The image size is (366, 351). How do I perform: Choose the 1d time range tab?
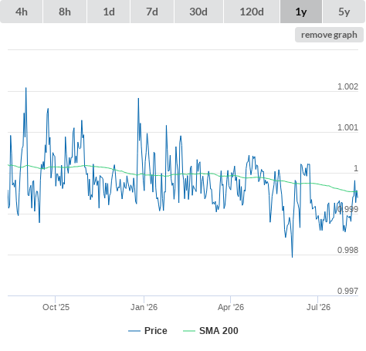click(x=109, y=12)
